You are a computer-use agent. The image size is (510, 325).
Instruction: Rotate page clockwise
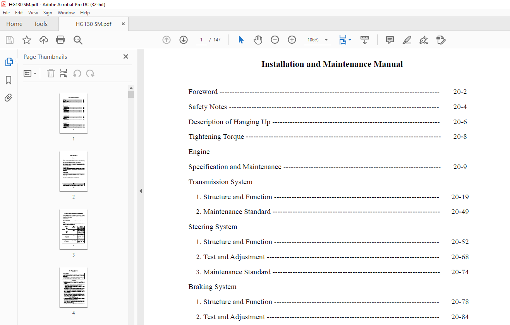90,73
